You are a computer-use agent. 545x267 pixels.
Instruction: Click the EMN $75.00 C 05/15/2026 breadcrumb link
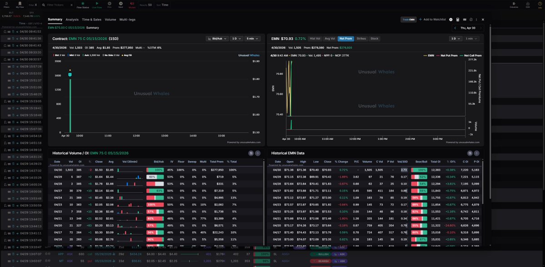click(x=66, y=28)
